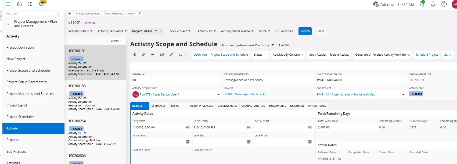Duplicate the record with copy icon
The image size is (457, 164).
point(162,55)
